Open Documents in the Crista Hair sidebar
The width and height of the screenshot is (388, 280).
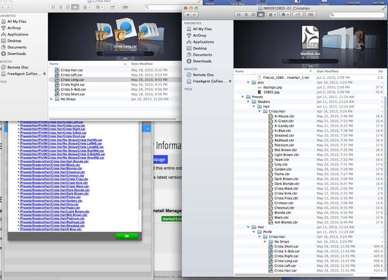point(17,47)
